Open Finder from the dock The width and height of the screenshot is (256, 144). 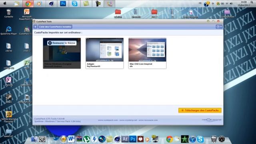click(x=34, y=139)
